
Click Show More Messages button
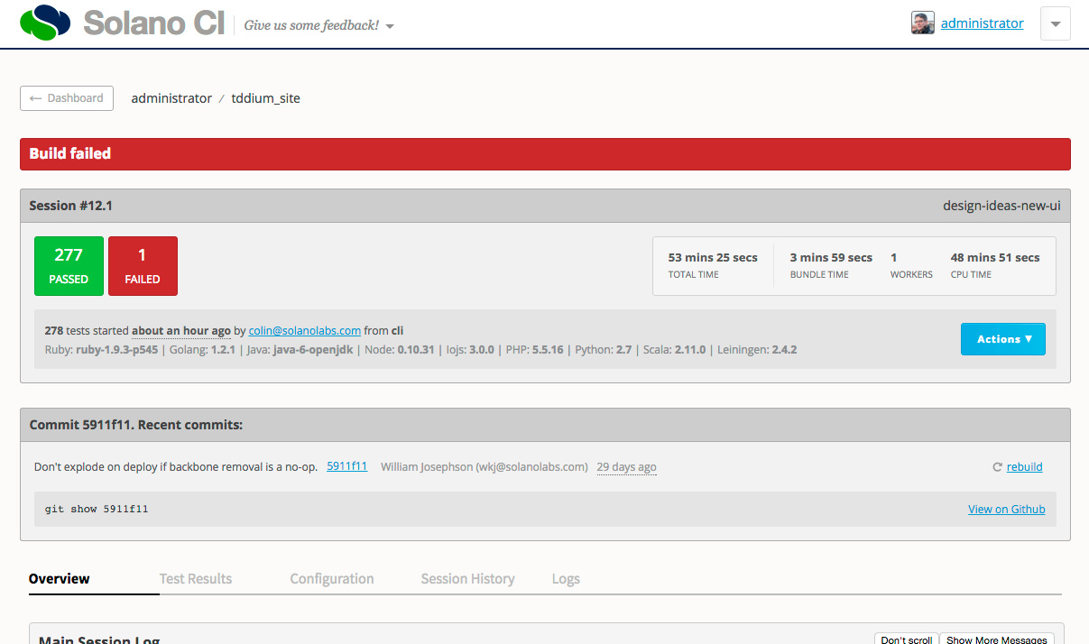tap(997, 639)
